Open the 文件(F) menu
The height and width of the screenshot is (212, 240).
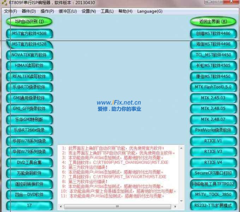[x=10, y=11]
